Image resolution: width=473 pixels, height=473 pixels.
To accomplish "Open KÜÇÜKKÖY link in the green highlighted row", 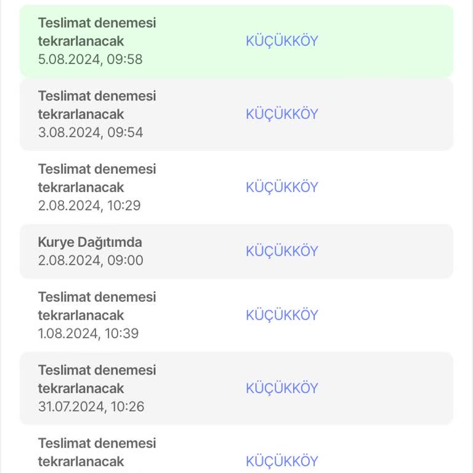I will click(281, 41).
